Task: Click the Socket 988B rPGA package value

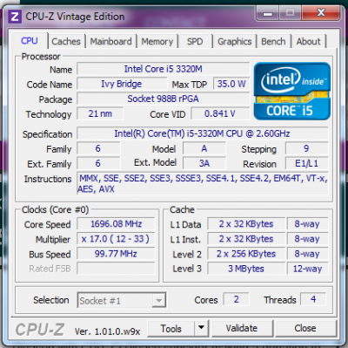Action: tap(163, 99)
